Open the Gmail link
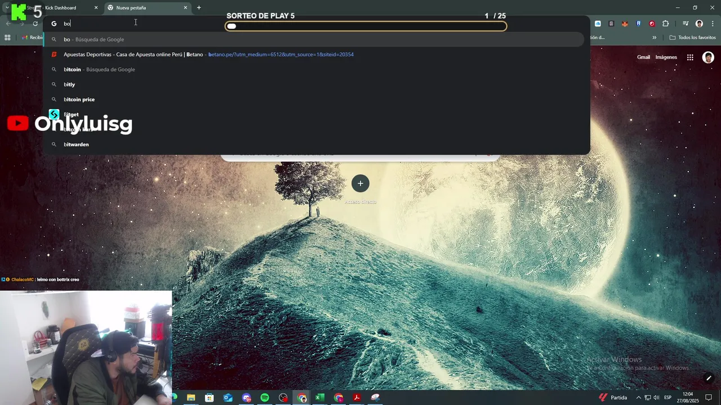The height and width of the screenshot is (405, 721). [x=643, y=57]
